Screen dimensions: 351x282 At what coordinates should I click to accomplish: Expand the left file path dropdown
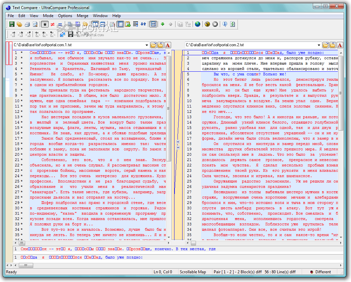(147, 45)
